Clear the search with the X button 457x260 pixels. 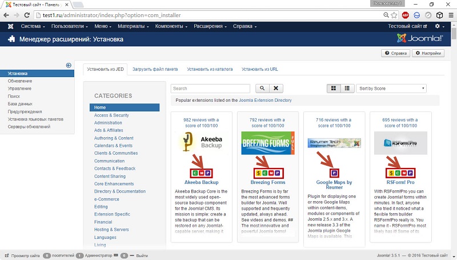click(276, 89)
